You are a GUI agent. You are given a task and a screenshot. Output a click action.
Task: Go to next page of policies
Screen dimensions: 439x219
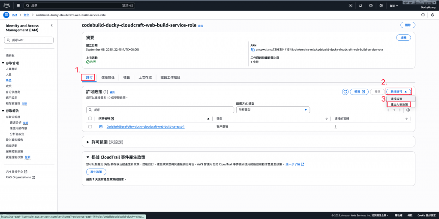point(400,110)
